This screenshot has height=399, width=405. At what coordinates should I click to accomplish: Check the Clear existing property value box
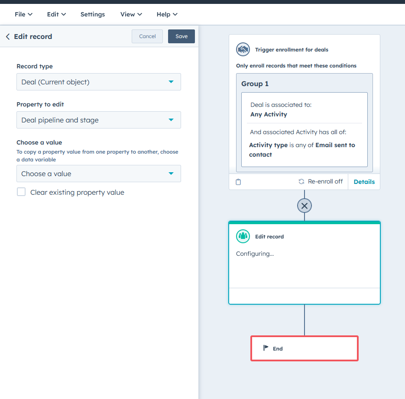tap(21, 192)
